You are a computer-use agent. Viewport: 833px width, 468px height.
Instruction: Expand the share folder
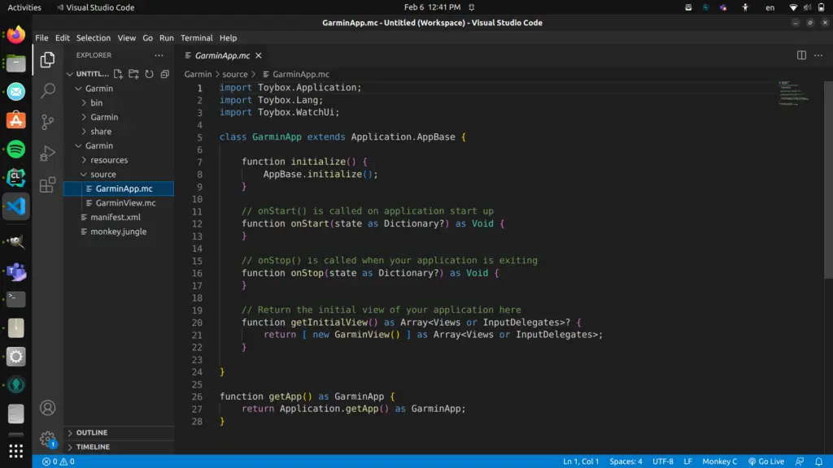(84, 131)
